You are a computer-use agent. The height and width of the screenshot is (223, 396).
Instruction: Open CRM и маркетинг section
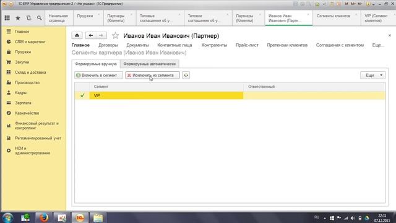pos(30,42)
